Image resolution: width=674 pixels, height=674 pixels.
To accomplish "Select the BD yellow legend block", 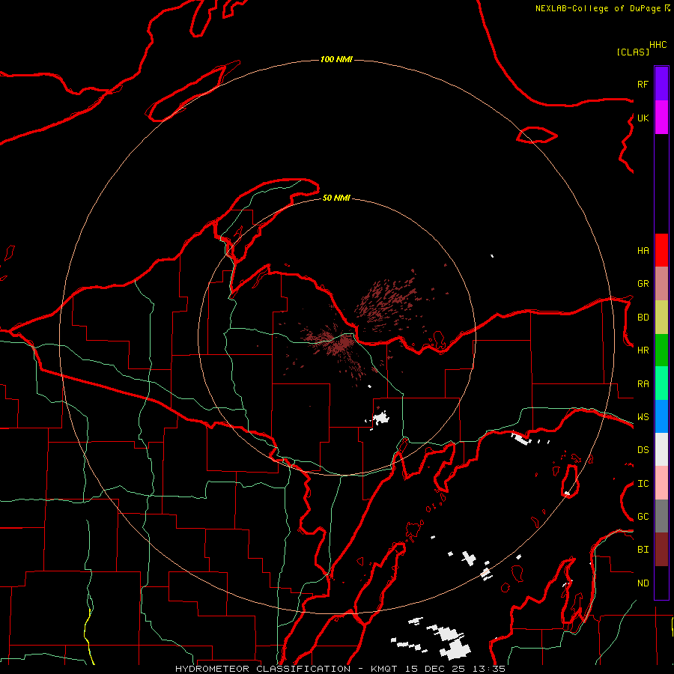I will coord(661,318).
